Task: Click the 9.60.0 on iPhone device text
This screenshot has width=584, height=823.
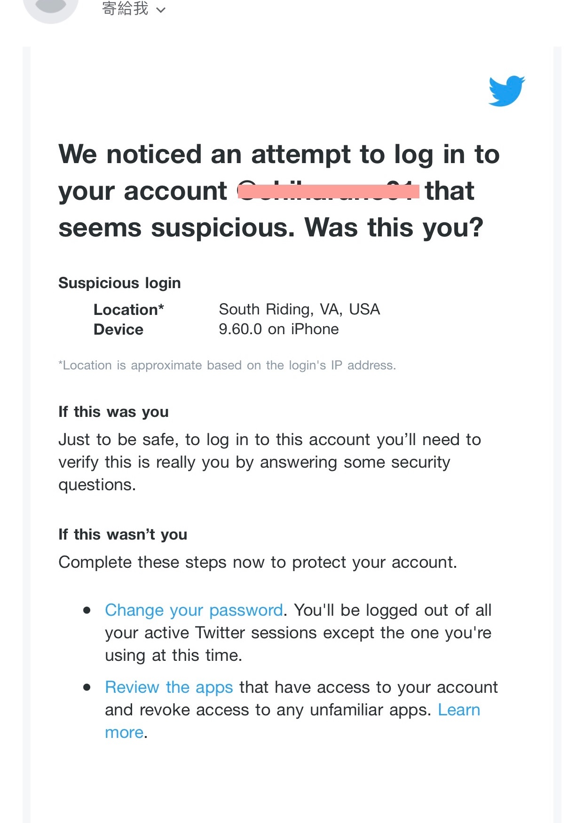Action: coord(279,329)
